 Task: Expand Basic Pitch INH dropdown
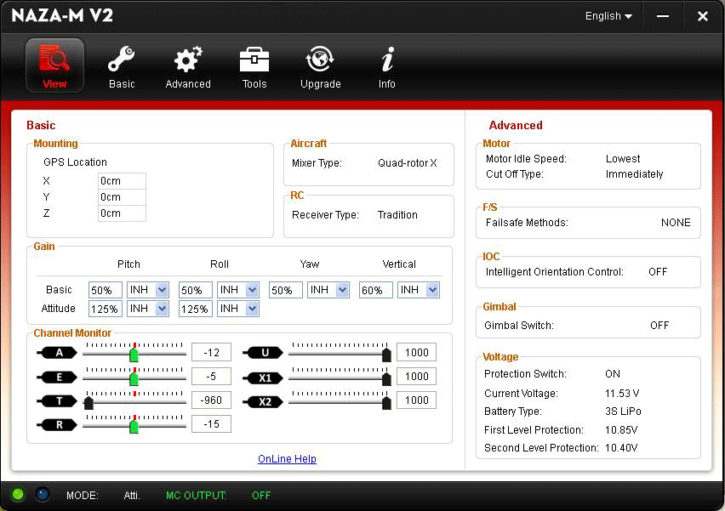[162, 290]
